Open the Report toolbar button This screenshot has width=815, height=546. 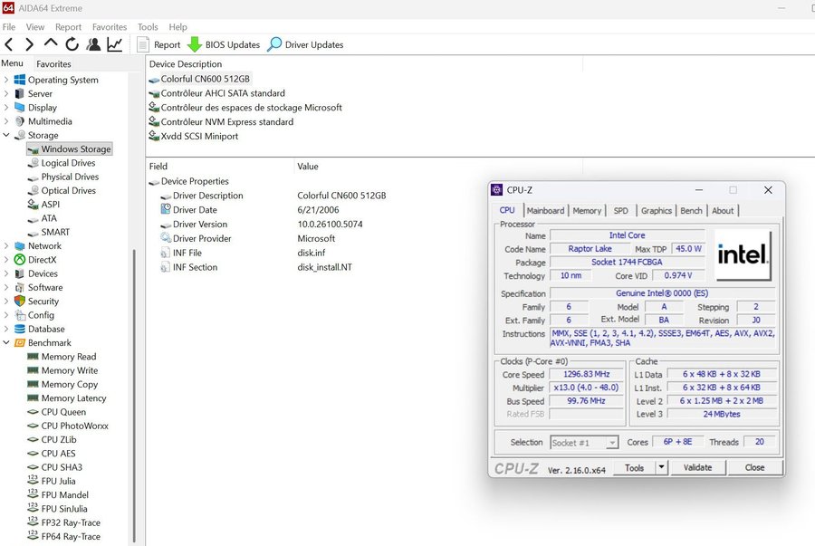click(159, 44)
